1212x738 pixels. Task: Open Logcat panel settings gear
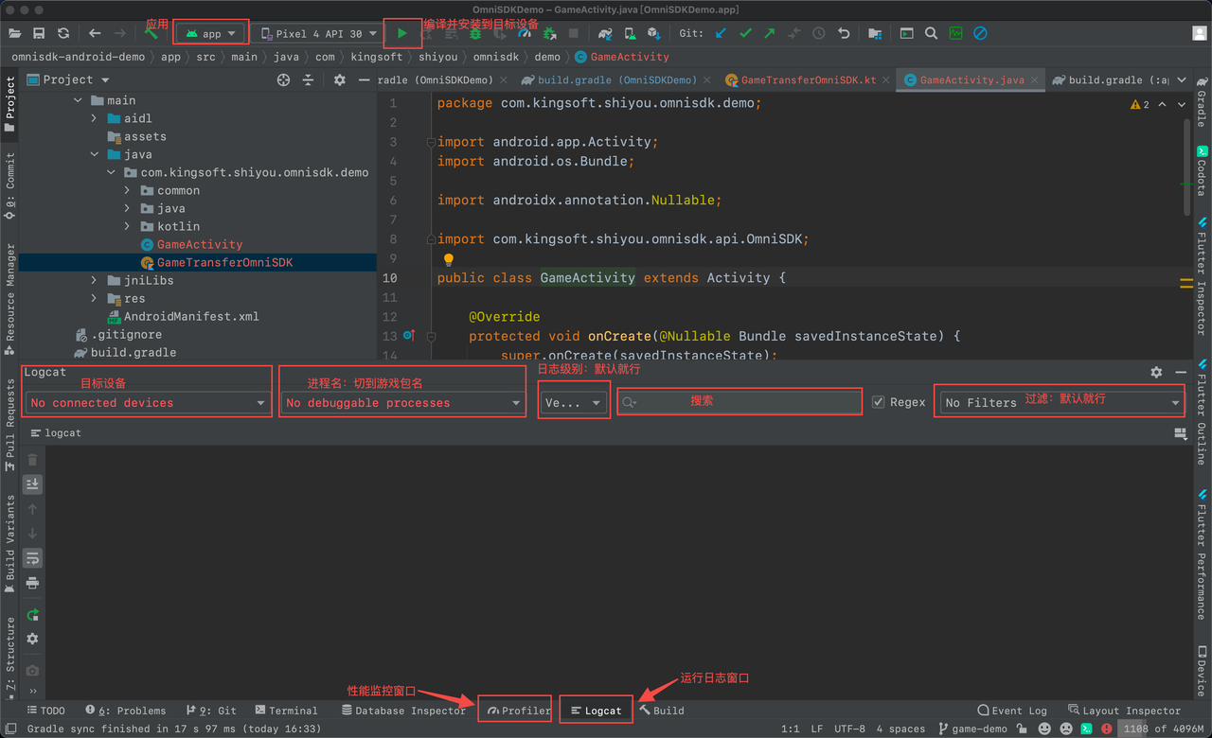1156,373
